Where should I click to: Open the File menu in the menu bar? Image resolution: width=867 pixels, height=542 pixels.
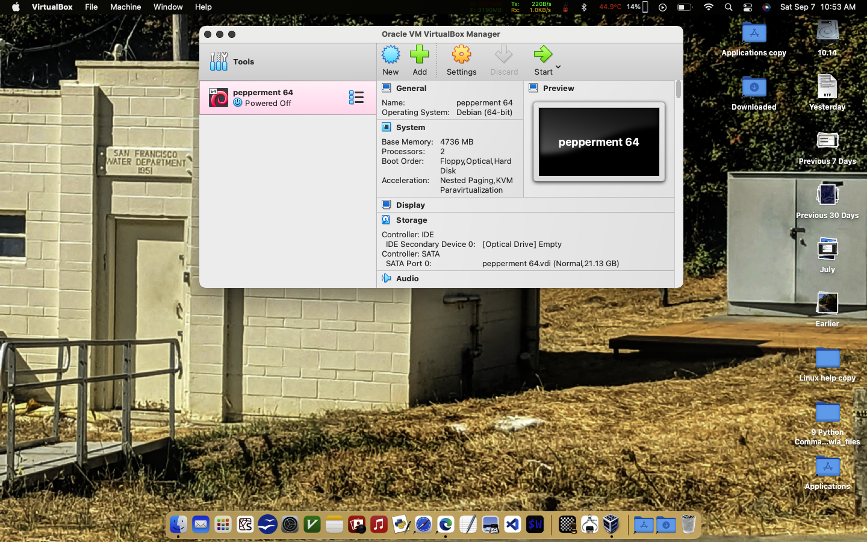(92, 7)
